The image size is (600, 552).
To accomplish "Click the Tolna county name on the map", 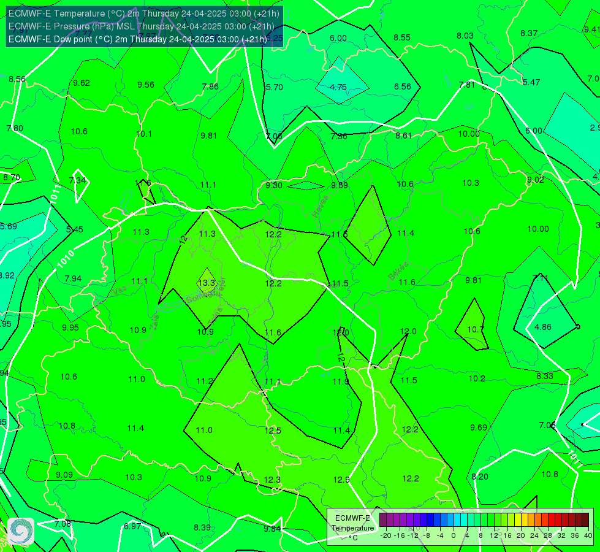I will pos(215,315).
